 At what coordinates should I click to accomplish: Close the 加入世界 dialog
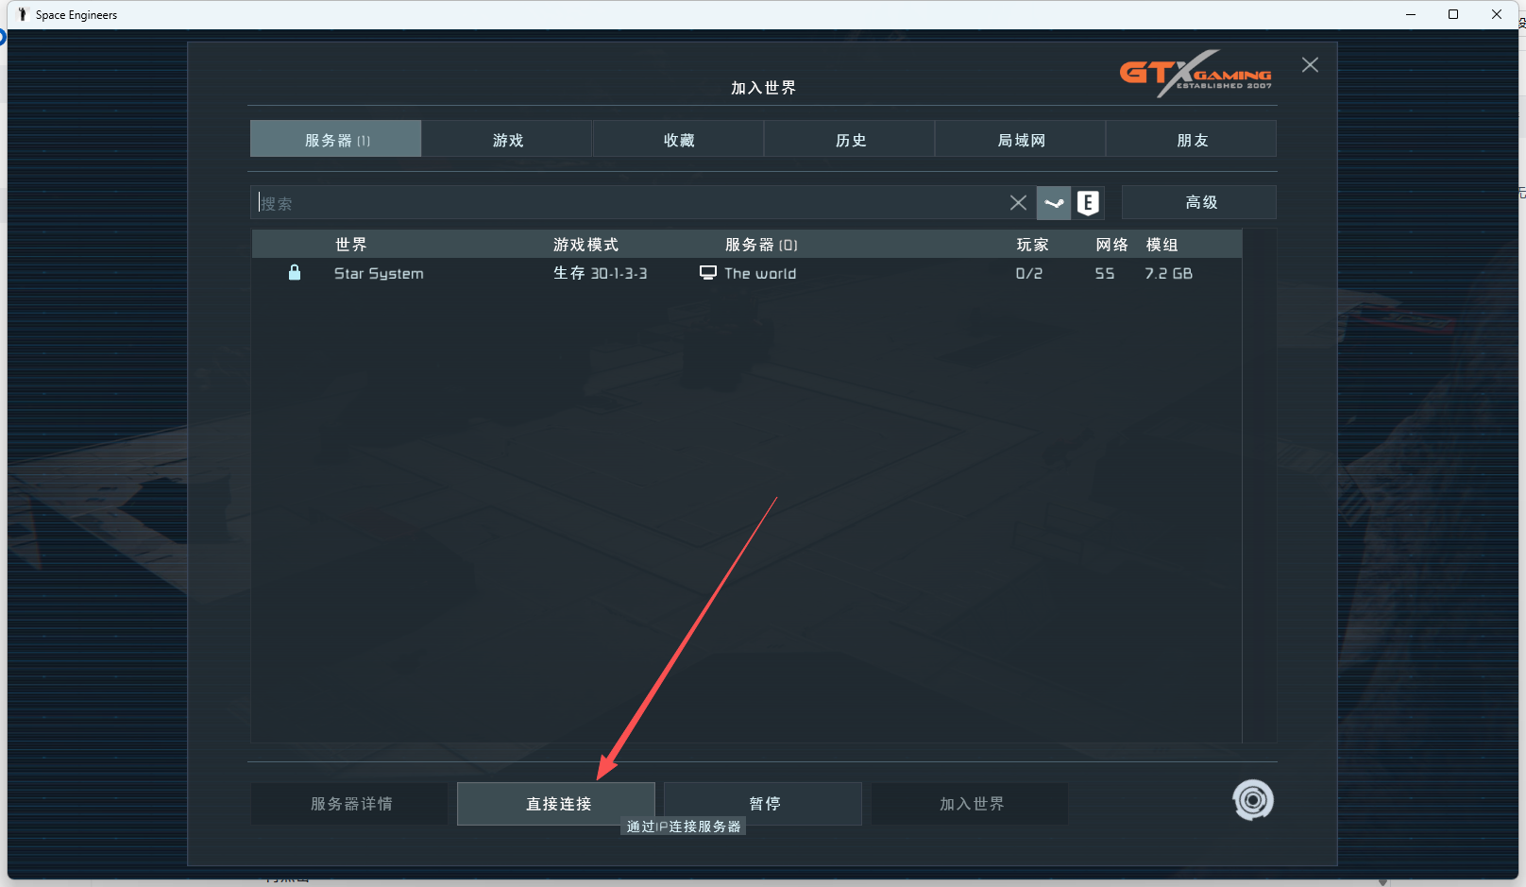1310,65
